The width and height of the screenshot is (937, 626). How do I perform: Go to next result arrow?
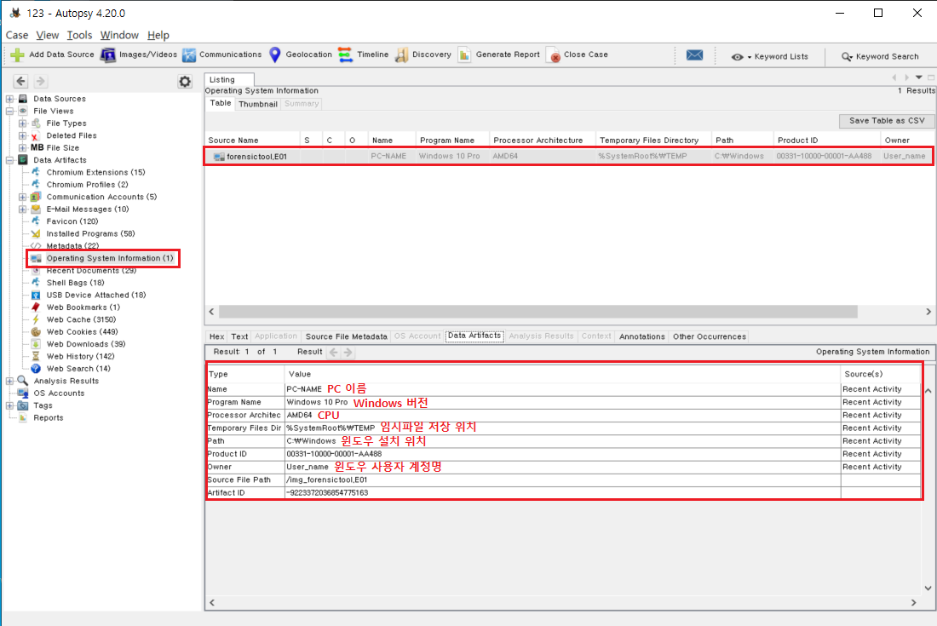[348, 353]
